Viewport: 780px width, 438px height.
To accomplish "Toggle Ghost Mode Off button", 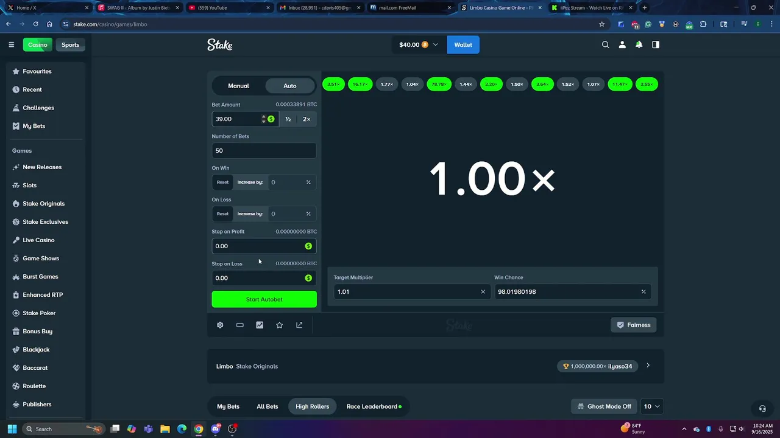I will pyautogui.click(x=603, y=406).
